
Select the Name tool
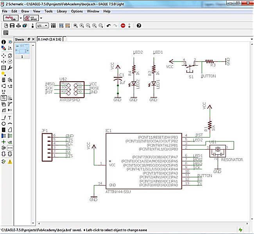(x=4, y=98)
